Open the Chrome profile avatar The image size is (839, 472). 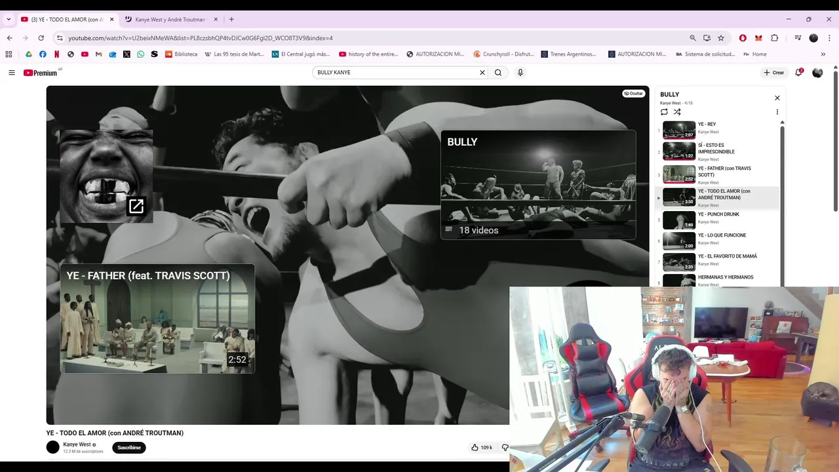coord(813,38)
